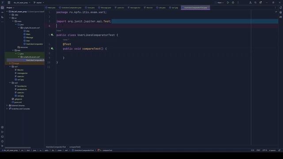Collapse the var2 folder
This screenshot has width=283, height=159.
pyautogui.click(x=10, y=83)
